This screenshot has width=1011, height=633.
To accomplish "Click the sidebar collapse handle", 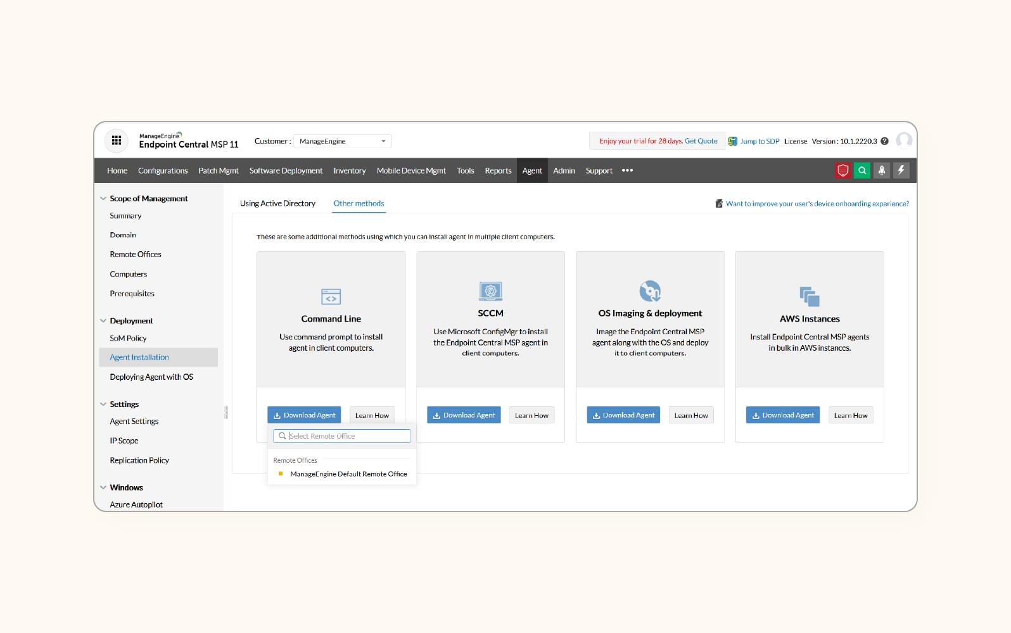I will (226, 413).
